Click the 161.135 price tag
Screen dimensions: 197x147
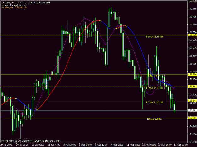point(192,35)
